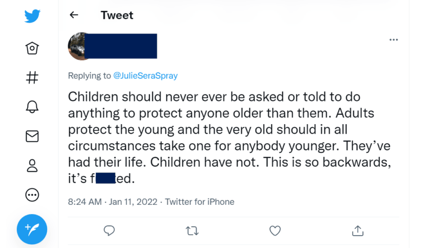Click the Twitter for iPhone source link
Viewport: 423px width, 248px height.
click(x=200, y=202)
